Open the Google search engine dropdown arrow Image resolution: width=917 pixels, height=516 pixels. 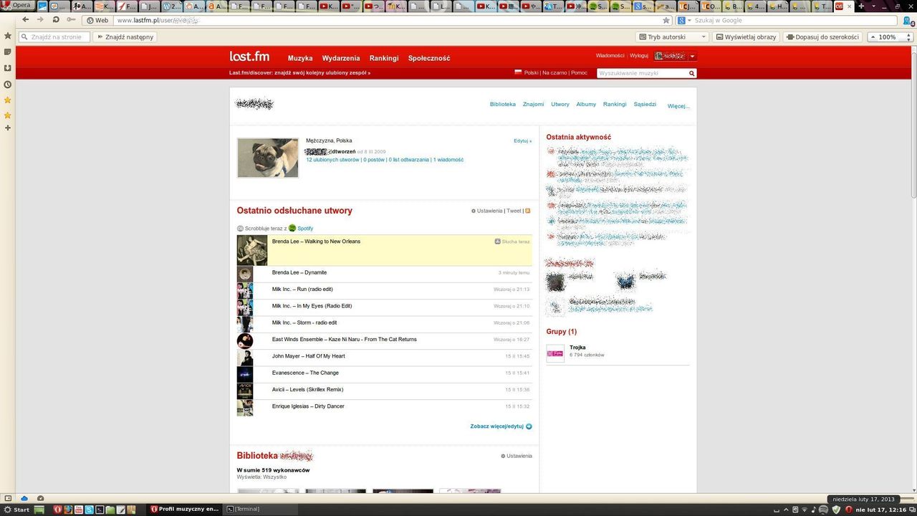coord(688,20)
